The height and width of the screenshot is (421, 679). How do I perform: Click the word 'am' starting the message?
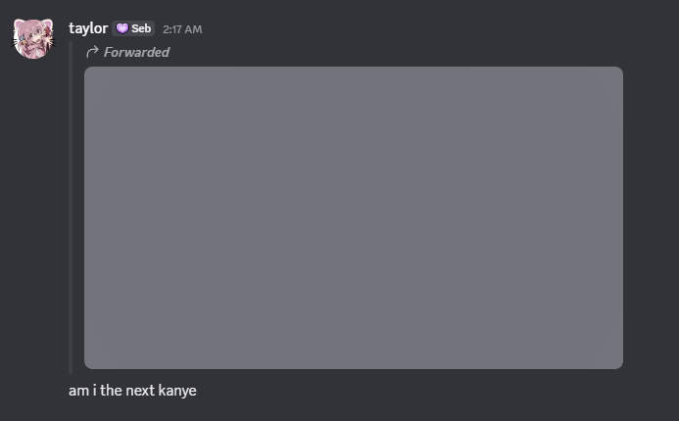point(78,391)
